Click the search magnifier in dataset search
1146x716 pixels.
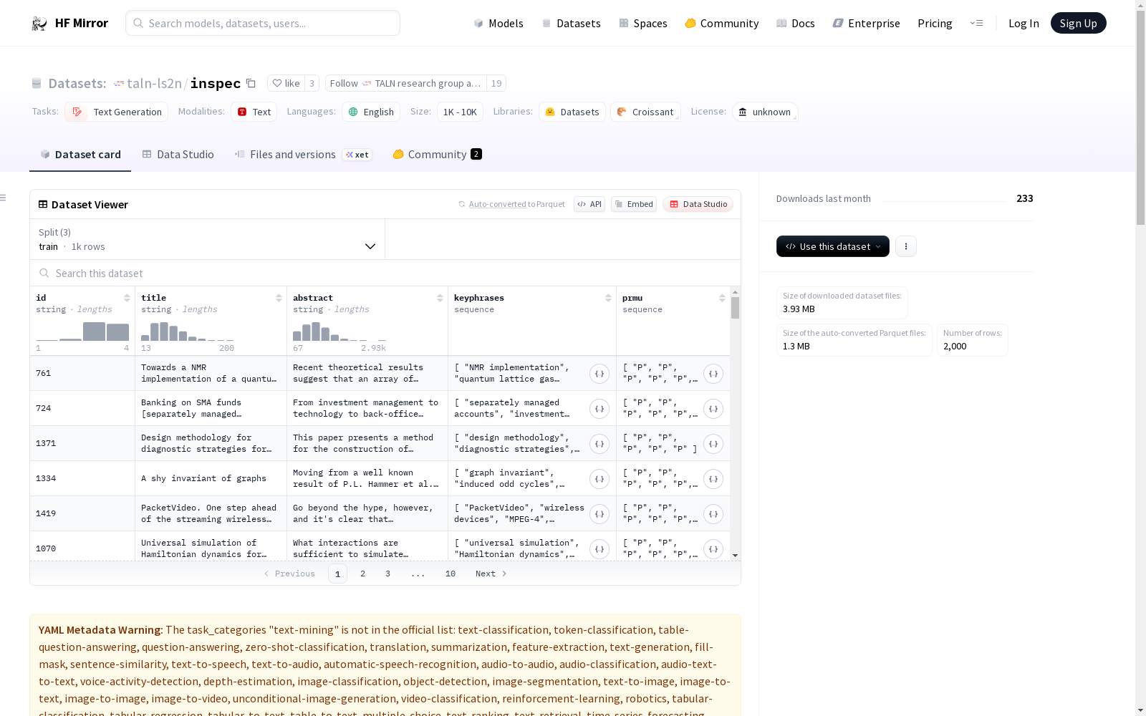tap(44, 274)
